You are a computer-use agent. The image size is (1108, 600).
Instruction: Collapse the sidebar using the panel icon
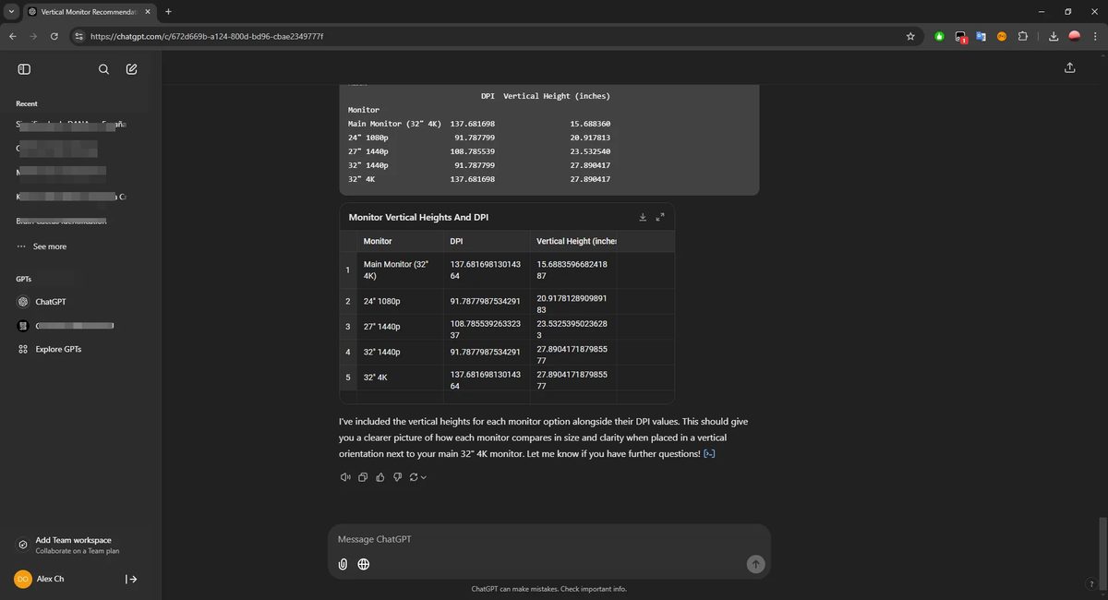(x=24, y=68)
